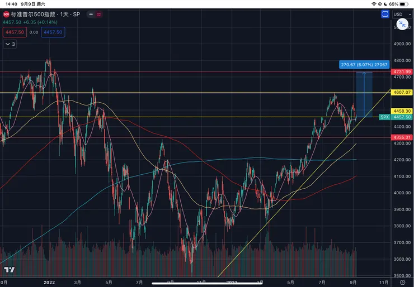Click the red sell price 4457.50 button
This screenshot has height=287, width=414.
pos(15,32)
